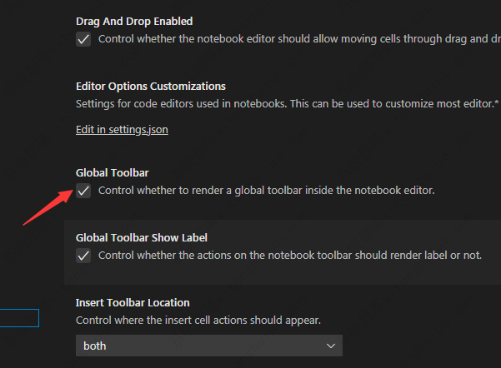The width and height of the screenshot is (501, 368).
Task: Click the "both" value in the combo box
Action: [x=95, y=346]
